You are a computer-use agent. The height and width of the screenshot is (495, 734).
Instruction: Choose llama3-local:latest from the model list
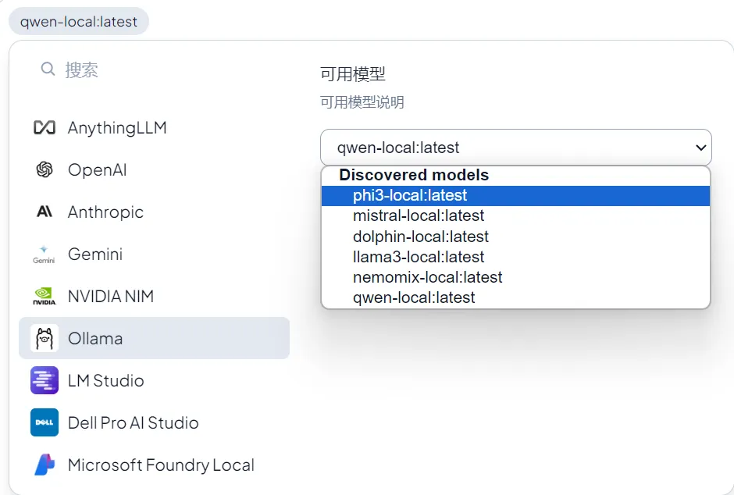click(x=516, y=257)
